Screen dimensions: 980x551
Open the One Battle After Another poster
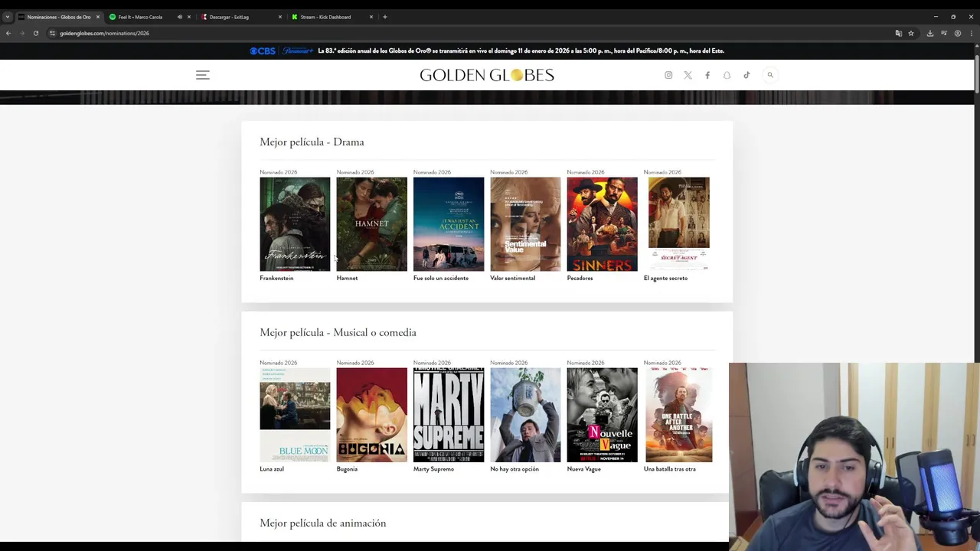coord(678,415)
